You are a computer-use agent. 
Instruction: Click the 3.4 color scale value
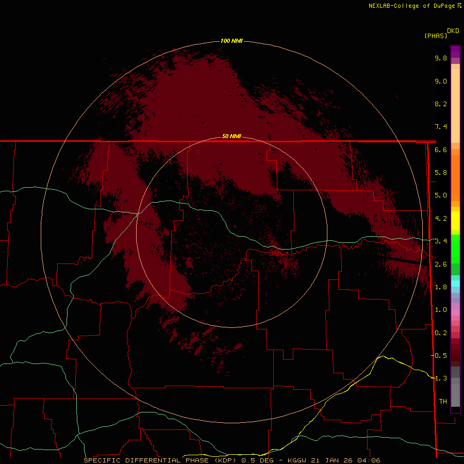[441, 241]
